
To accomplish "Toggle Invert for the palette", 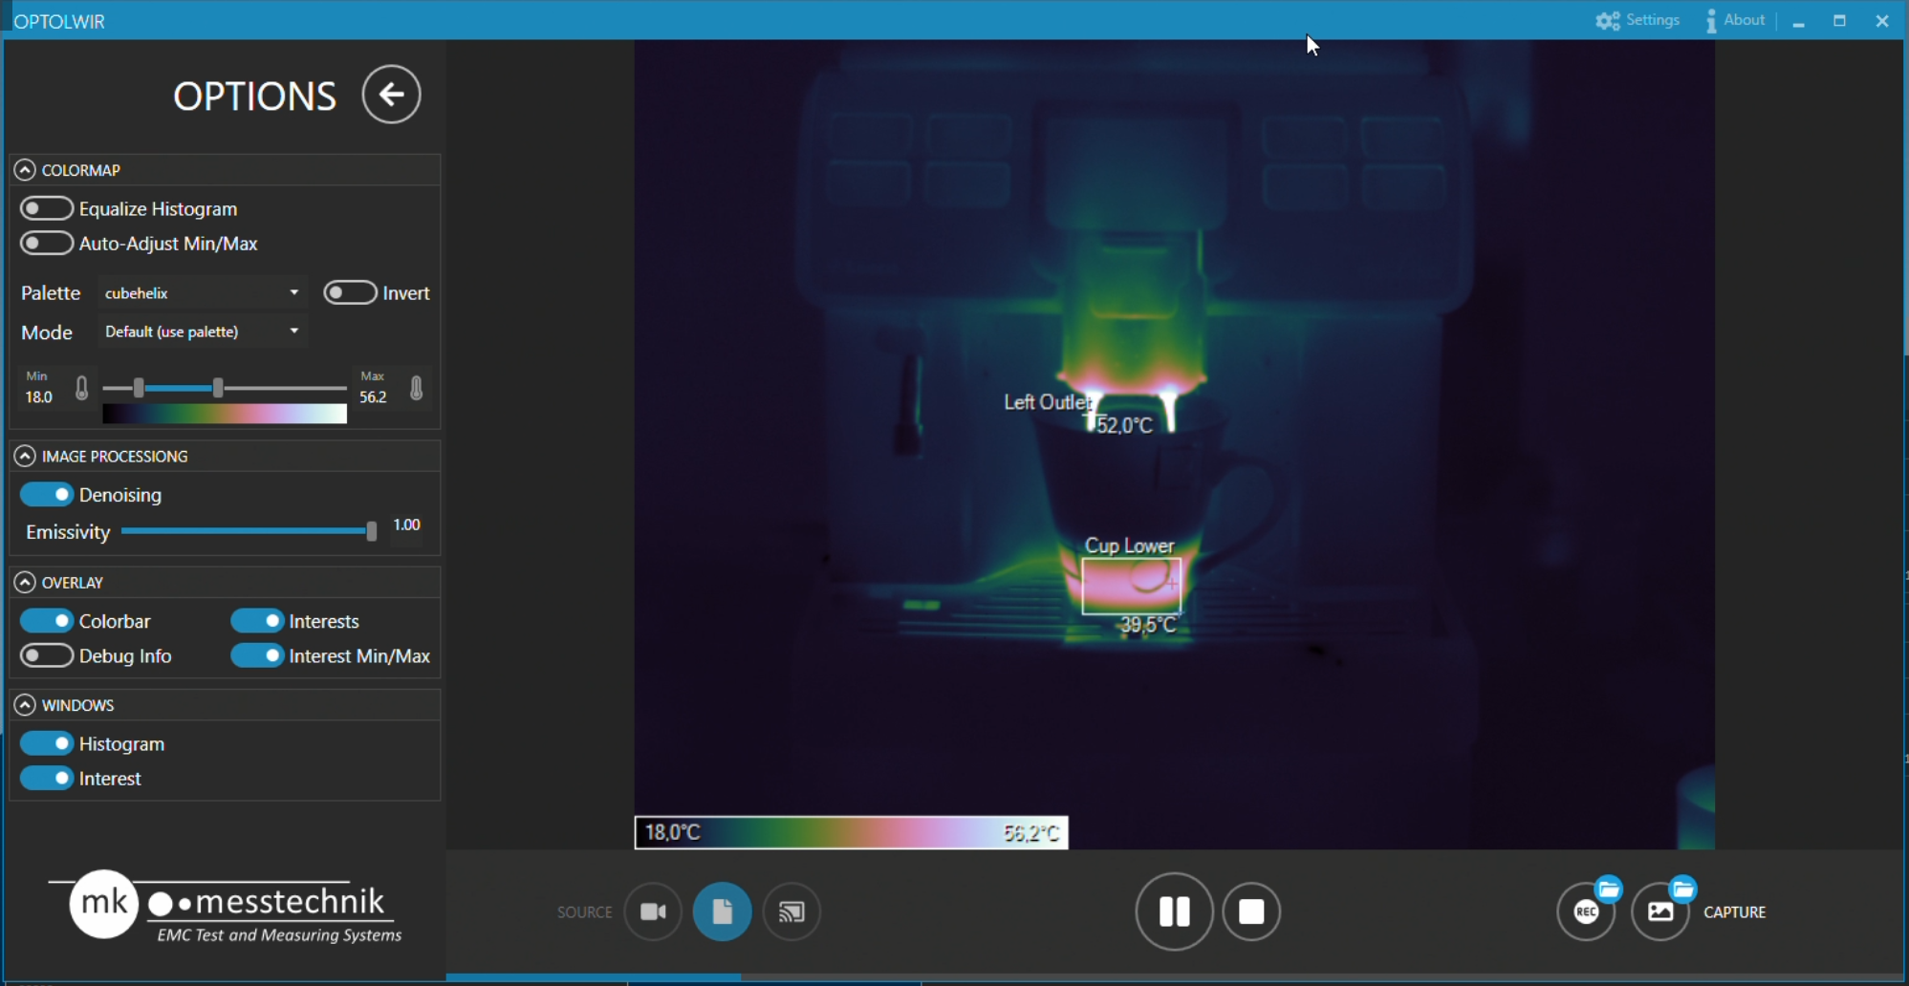I will [349, 292].
